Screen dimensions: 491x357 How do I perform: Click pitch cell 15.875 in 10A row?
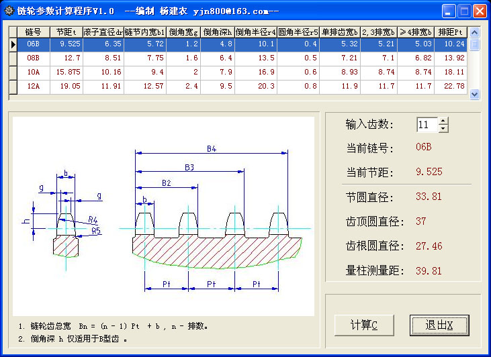tap(66, 72)
